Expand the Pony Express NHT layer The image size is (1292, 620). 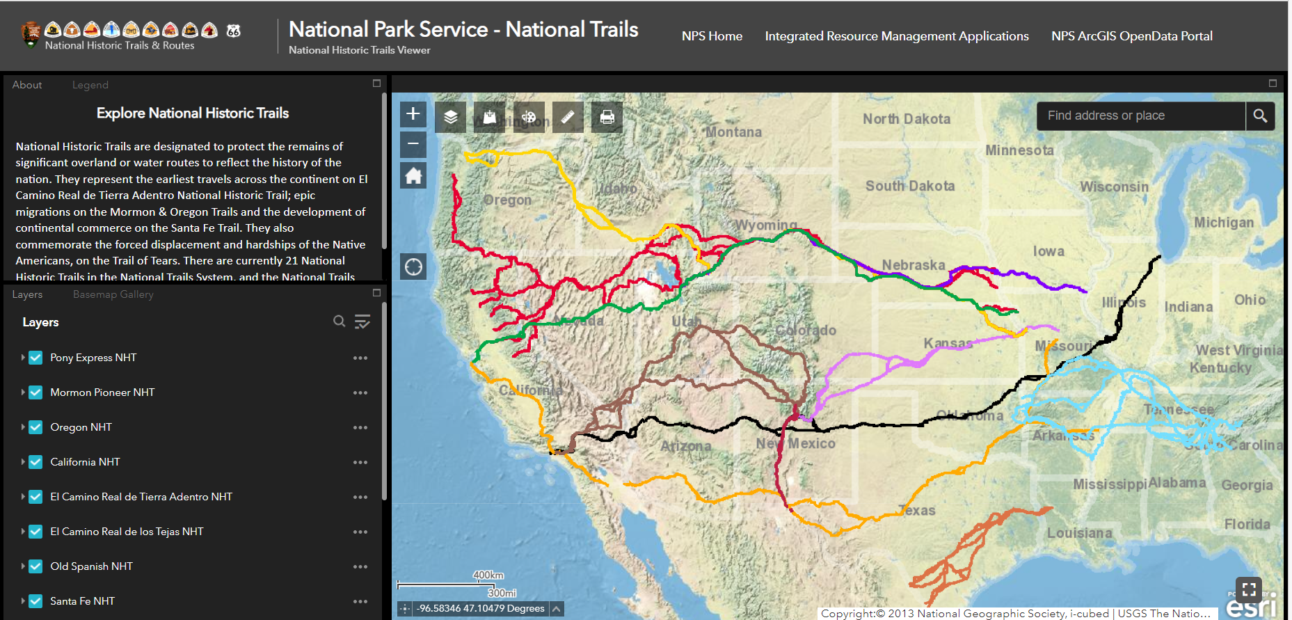coord(23,358)
